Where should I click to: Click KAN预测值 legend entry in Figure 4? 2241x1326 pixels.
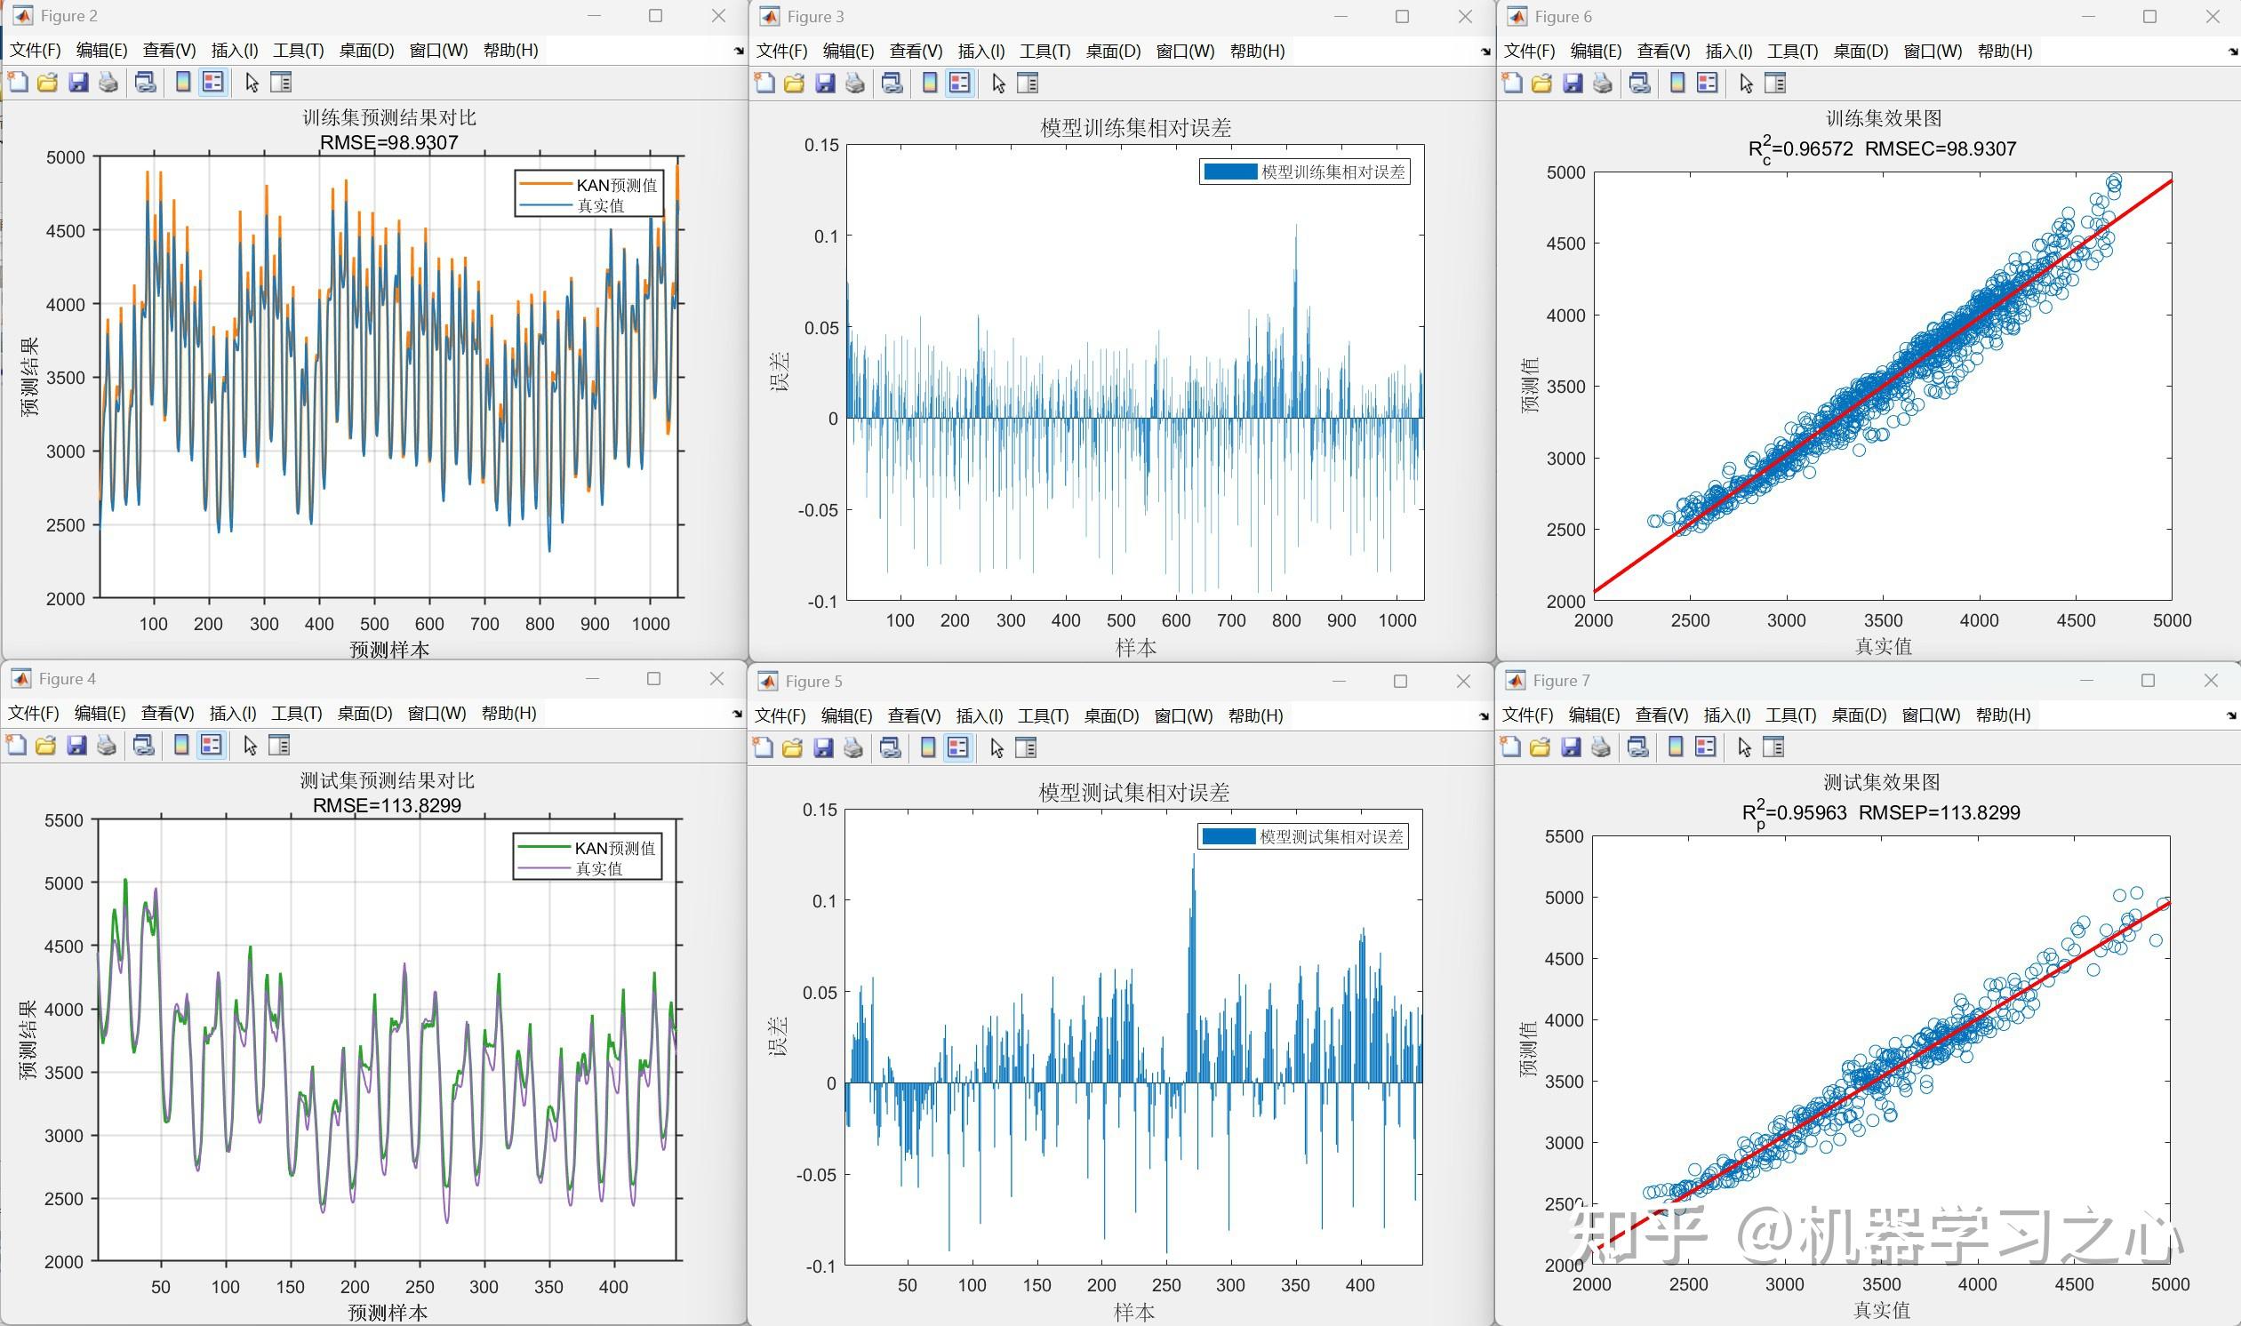pos(614,848)
